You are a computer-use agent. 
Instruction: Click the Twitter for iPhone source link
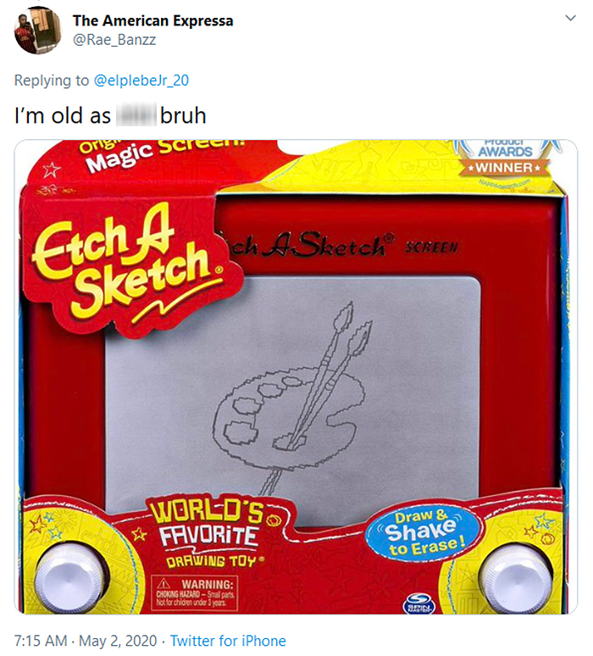(x=228, y=641)
